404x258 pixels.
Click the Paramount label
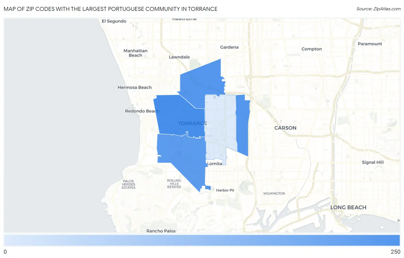point(370,44)
